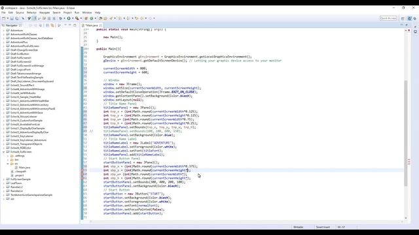Toggle Mark Occurrences highlighted toolbar button
The height and width of the screenshot is (235, 419).
[34, 18]
